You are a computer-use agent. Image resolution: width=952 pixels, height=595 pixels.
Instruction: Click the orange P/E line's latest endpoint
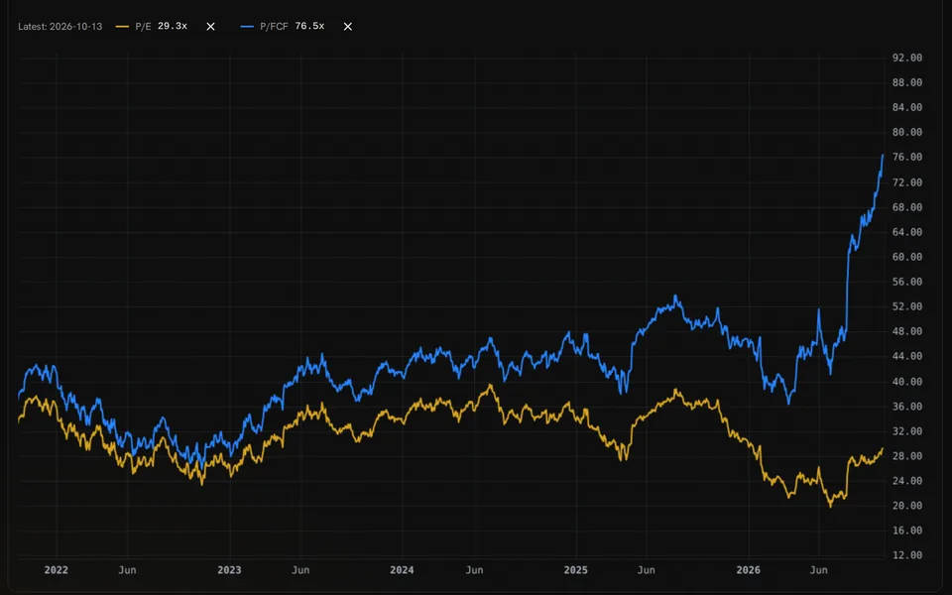click(883, 448)
